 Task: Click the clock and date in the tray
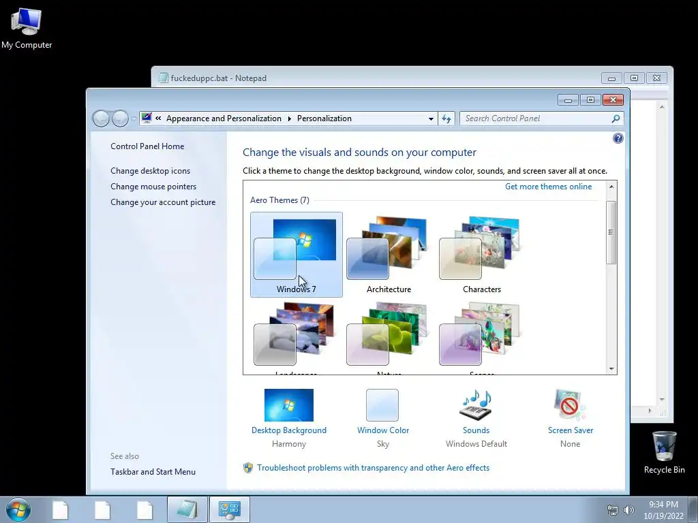click(x=663, y=510)
